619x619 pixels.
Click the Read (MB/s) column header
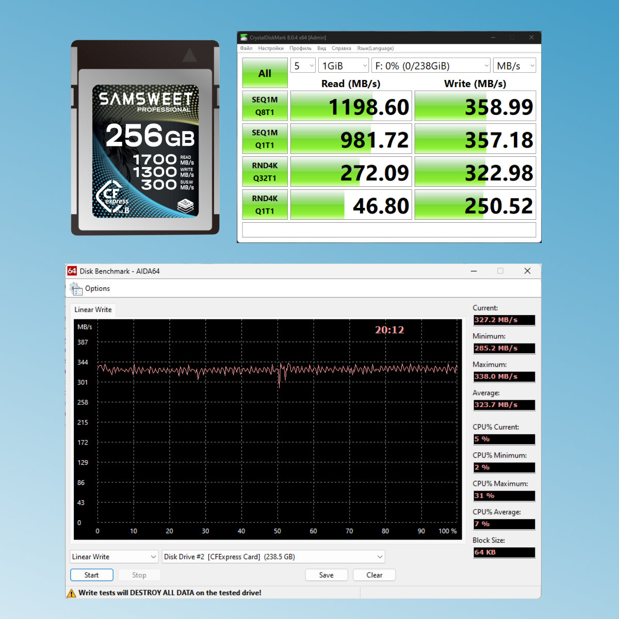[x=351, y=84]
